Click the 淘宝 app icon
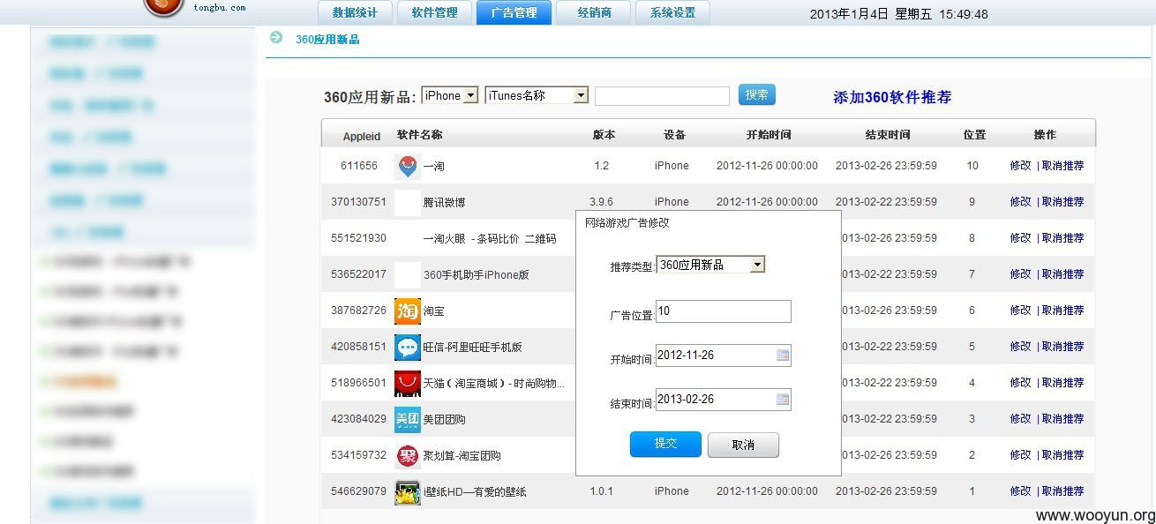Viewport: 1156px width, 524px height. pos(407,311)
